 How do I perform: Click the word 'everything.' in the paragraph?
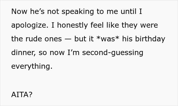[32, 67]
